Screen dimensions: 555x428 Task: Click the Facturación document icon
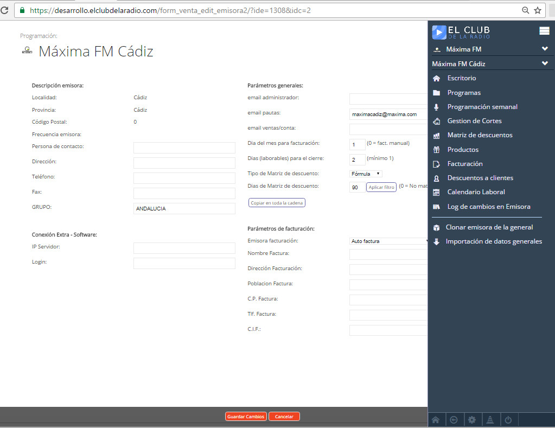coord(436,164)
